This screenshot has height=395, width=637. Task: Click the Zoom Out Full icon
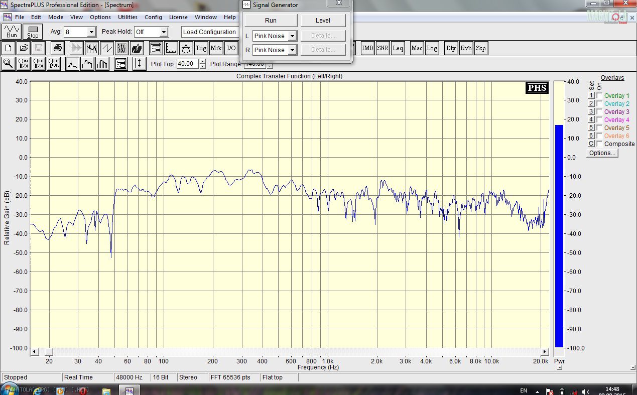(54, 64)
